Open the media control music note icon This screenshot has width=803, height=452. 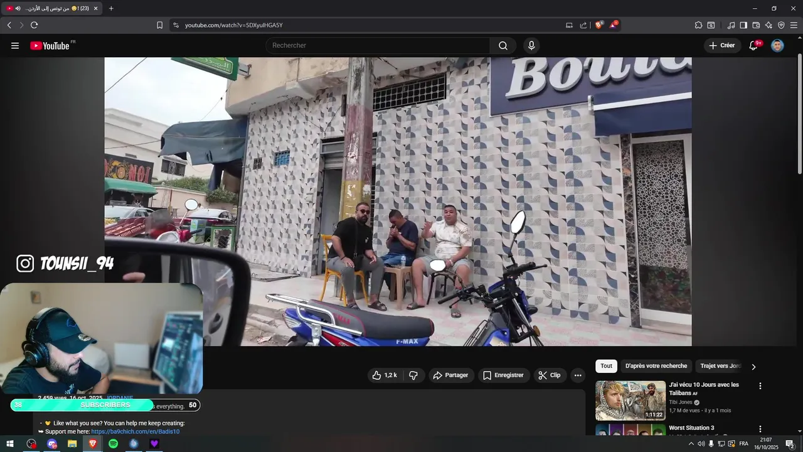731,25
